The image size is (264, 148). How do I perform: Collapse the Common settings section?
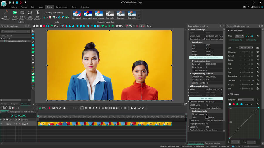[189, 30]
